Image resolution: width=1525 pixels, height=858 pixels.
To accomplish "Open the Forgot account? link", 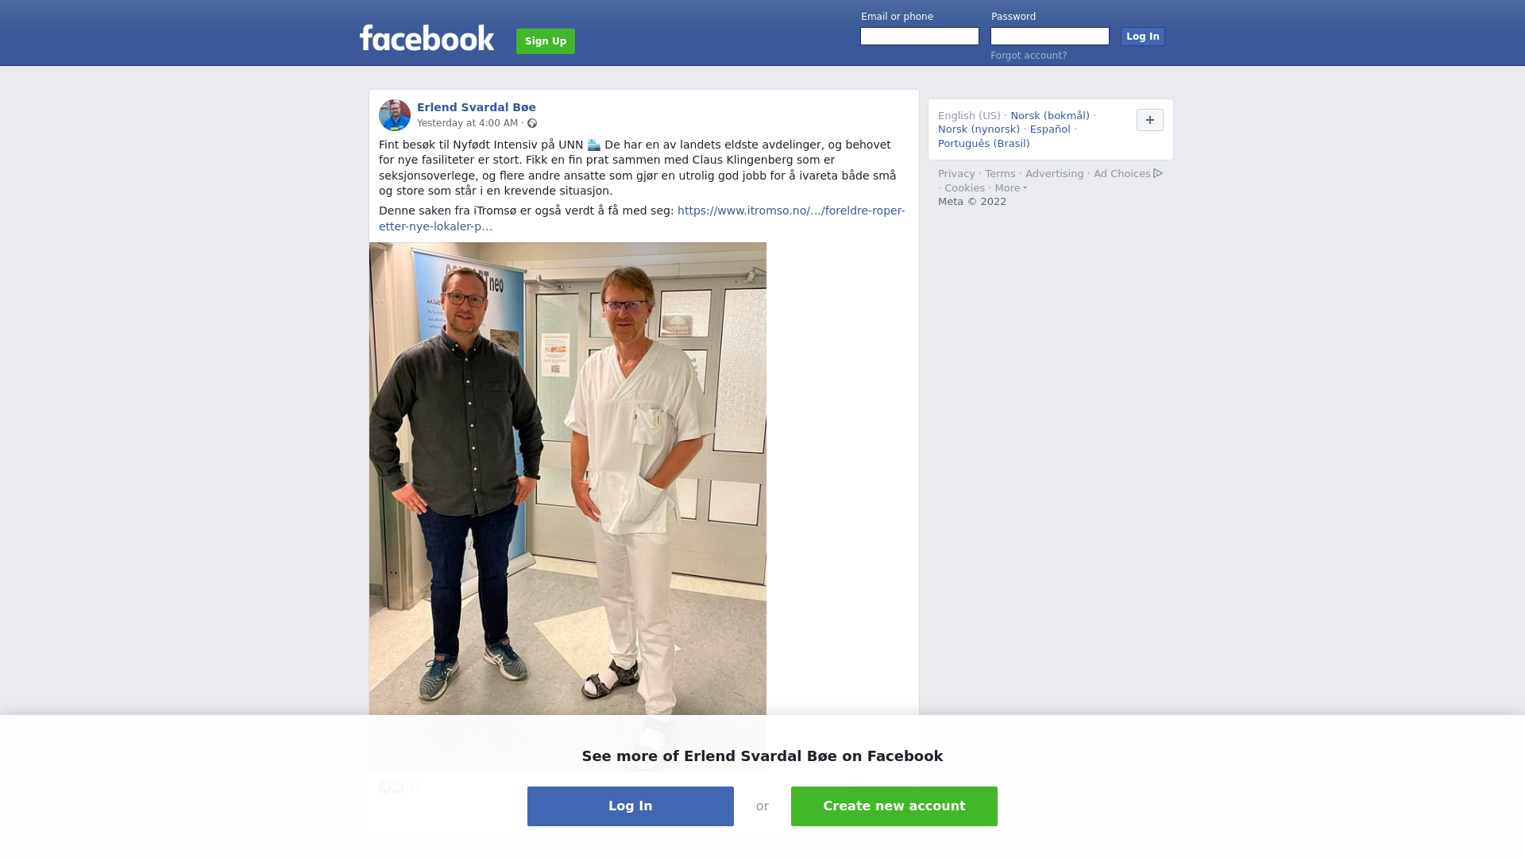I will [x=1029, y=56].
